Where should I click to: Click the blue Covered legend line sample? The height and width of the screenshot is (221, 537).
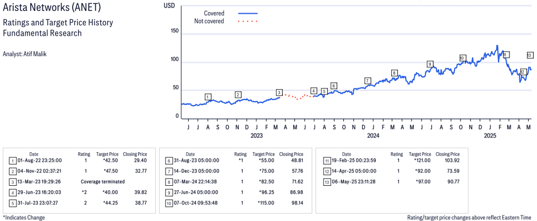[x=248, y=13]
